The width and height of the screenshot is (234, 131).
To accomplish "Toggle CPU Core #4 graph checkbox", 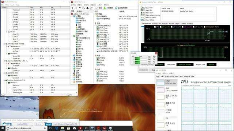I will click(x=194, y=27).
